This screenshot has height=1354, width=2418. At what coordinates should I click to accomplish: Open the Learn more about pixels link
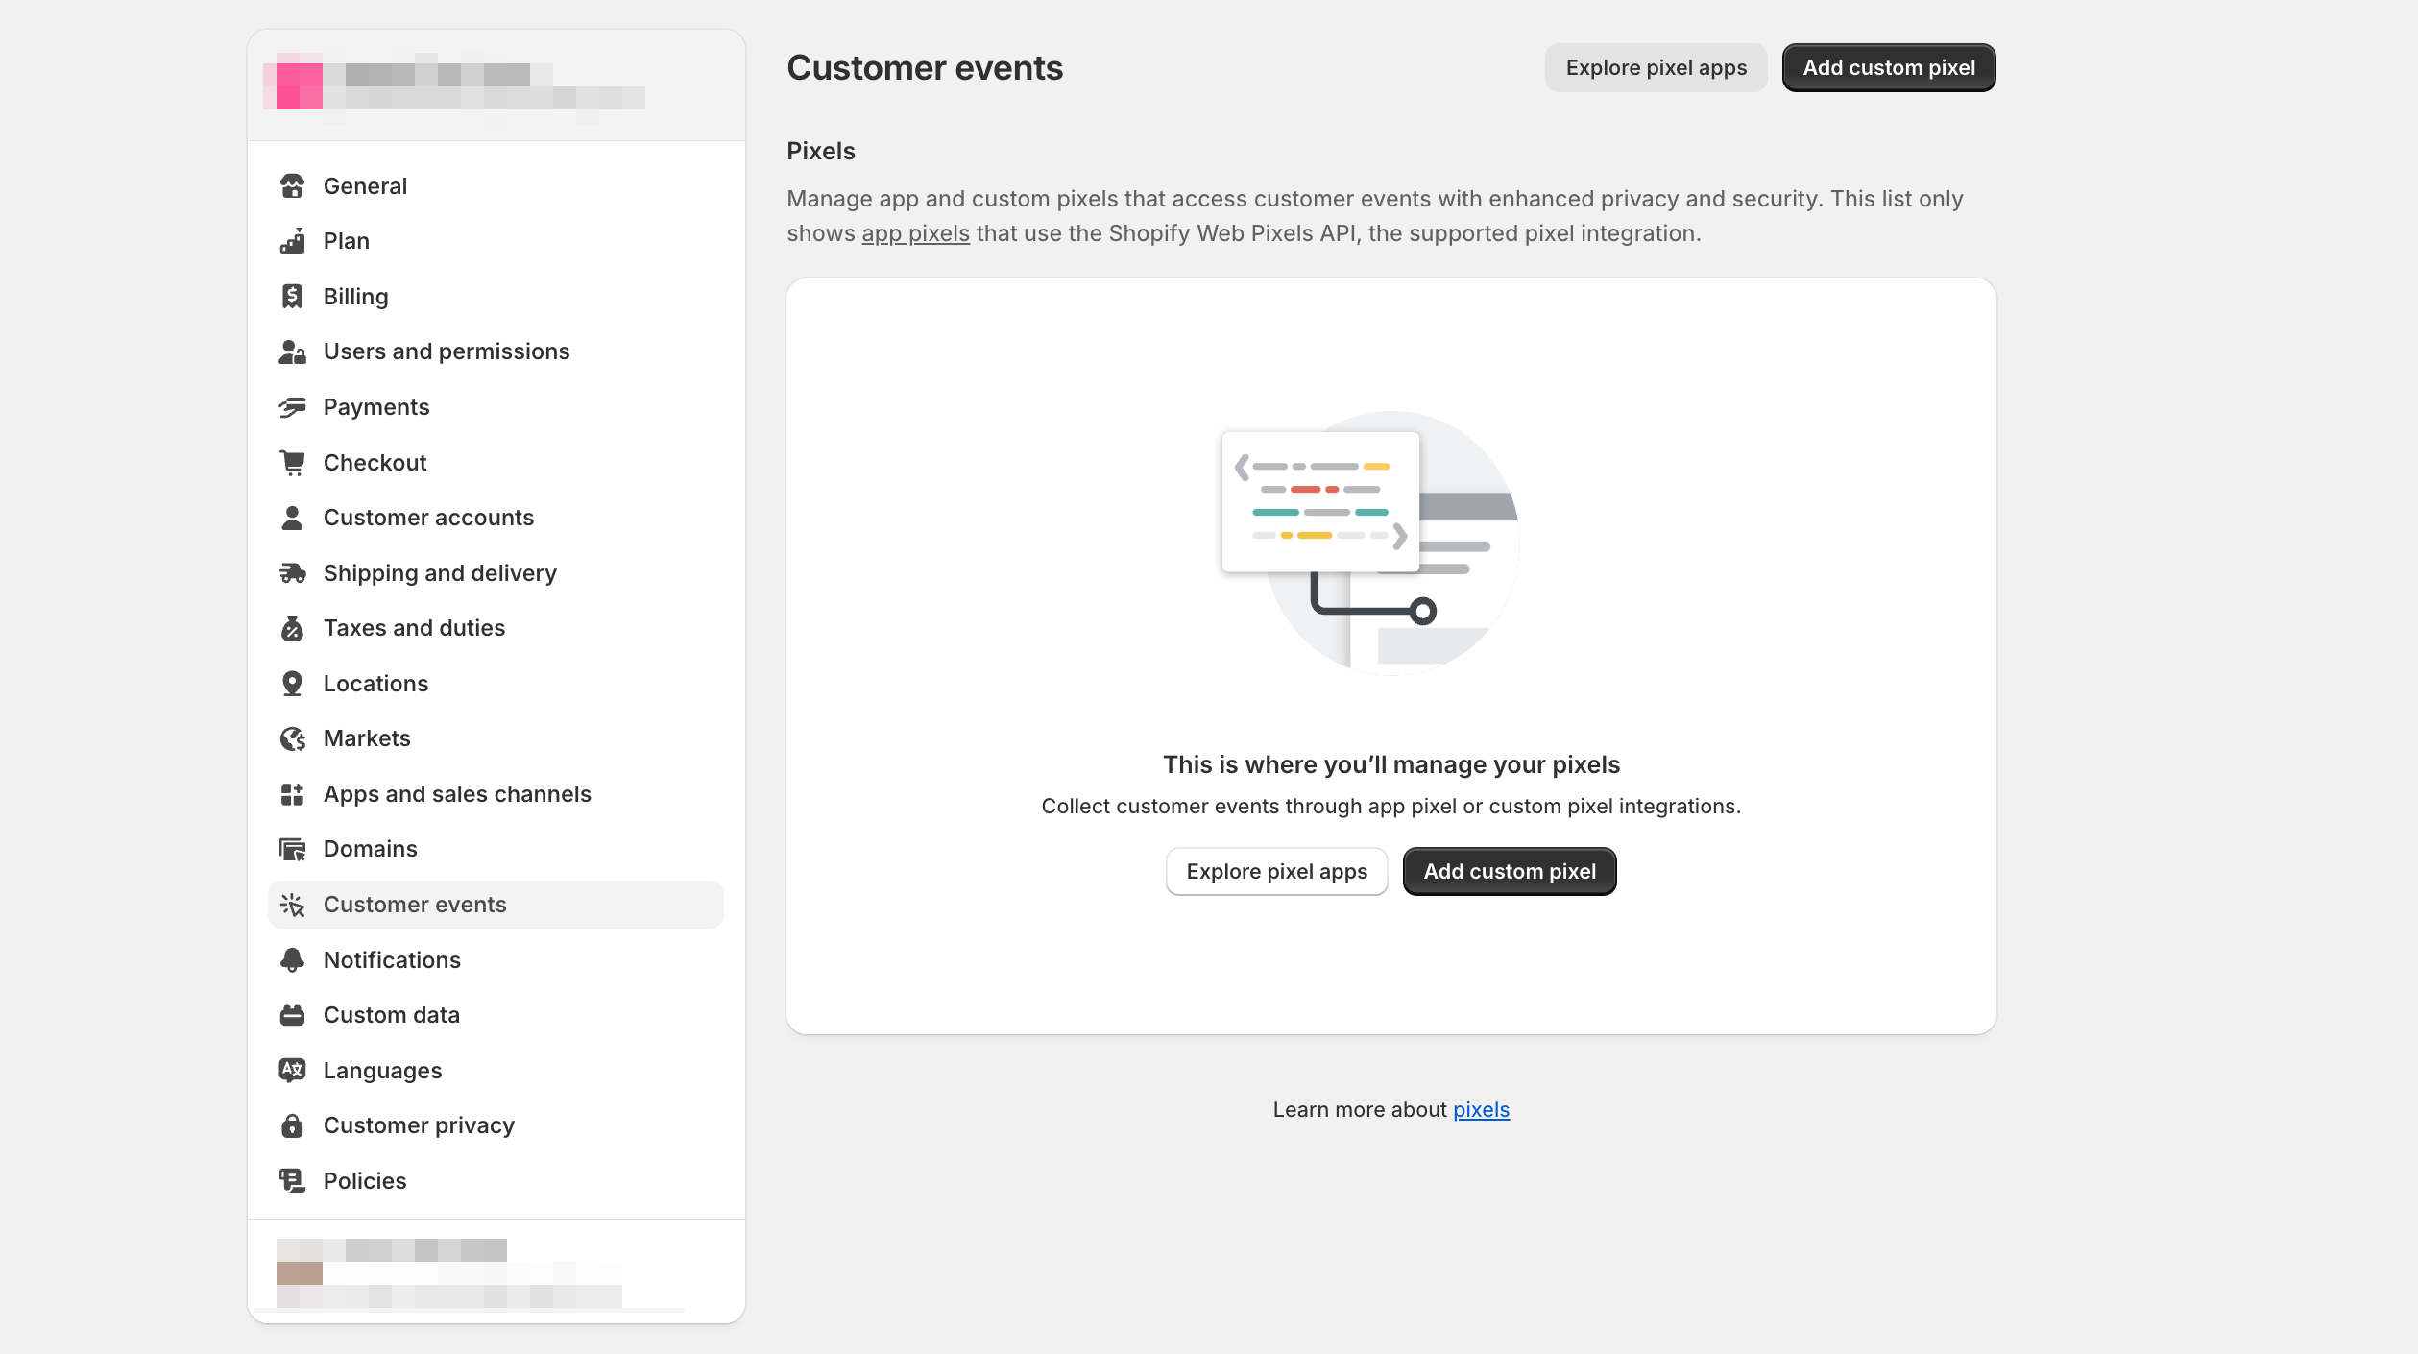1481,1110
